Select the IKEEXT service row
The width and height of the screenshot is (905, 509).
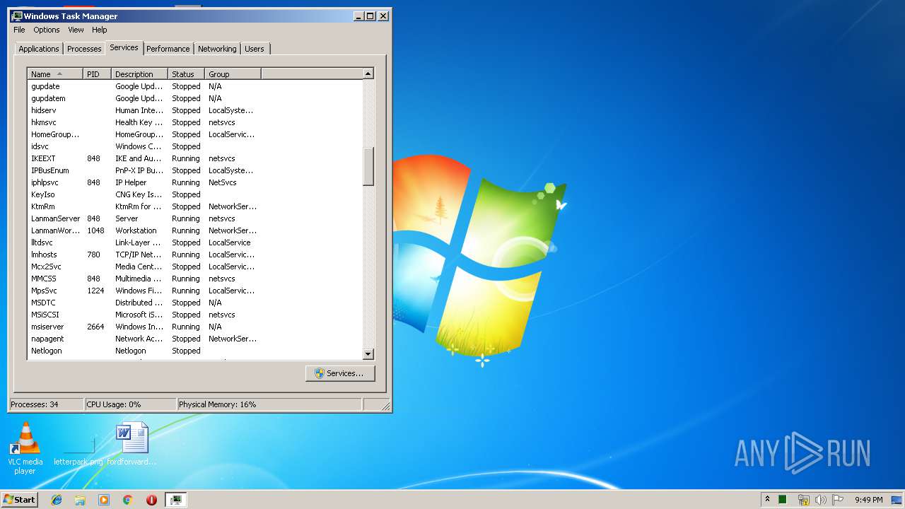pyautogui.click(x=194, y=158)
